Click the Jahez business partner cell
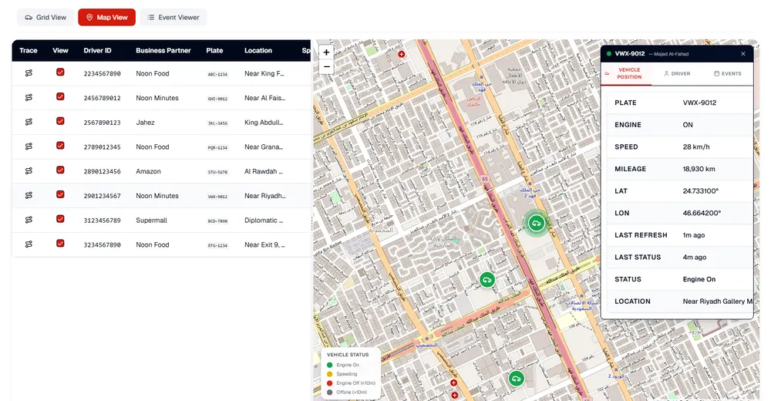Viewport: 771px width, 401px height. pyautogui.click(x=145, y=122)
